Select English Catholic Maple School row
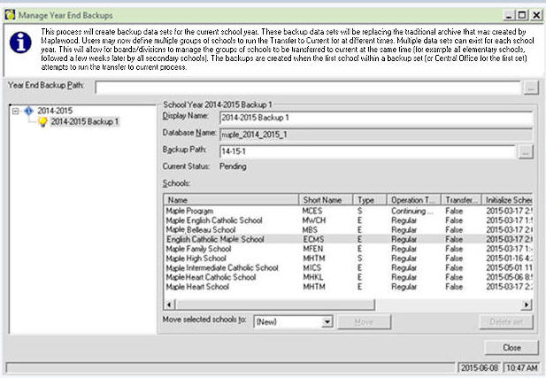The height and width of the screenshot is (378, 546). [x=214, y=239]
